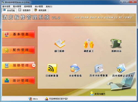Select the 信息操作 toolbar item
Viewport: 138px width, 102px height.
(25, 10)
